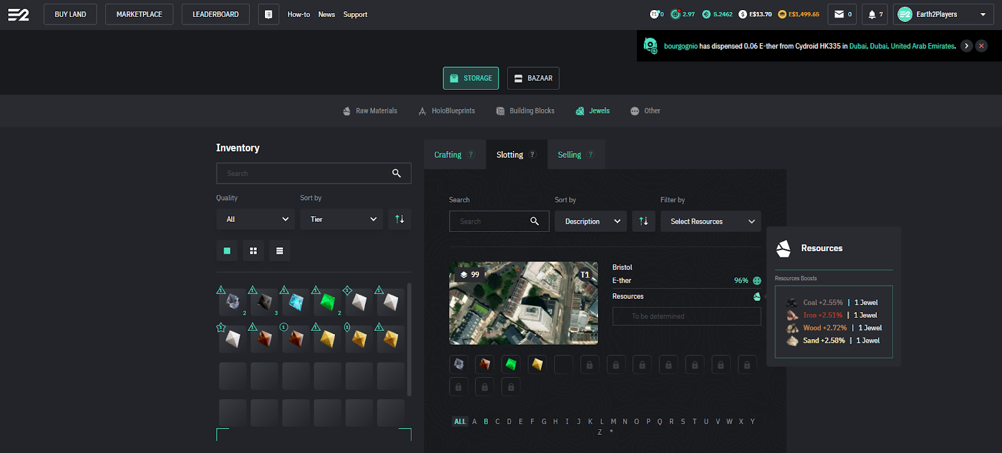The height and width of the screenshot is (453, 1002).
Task: Click the BAZAAR button
Action: click(533, 78)
